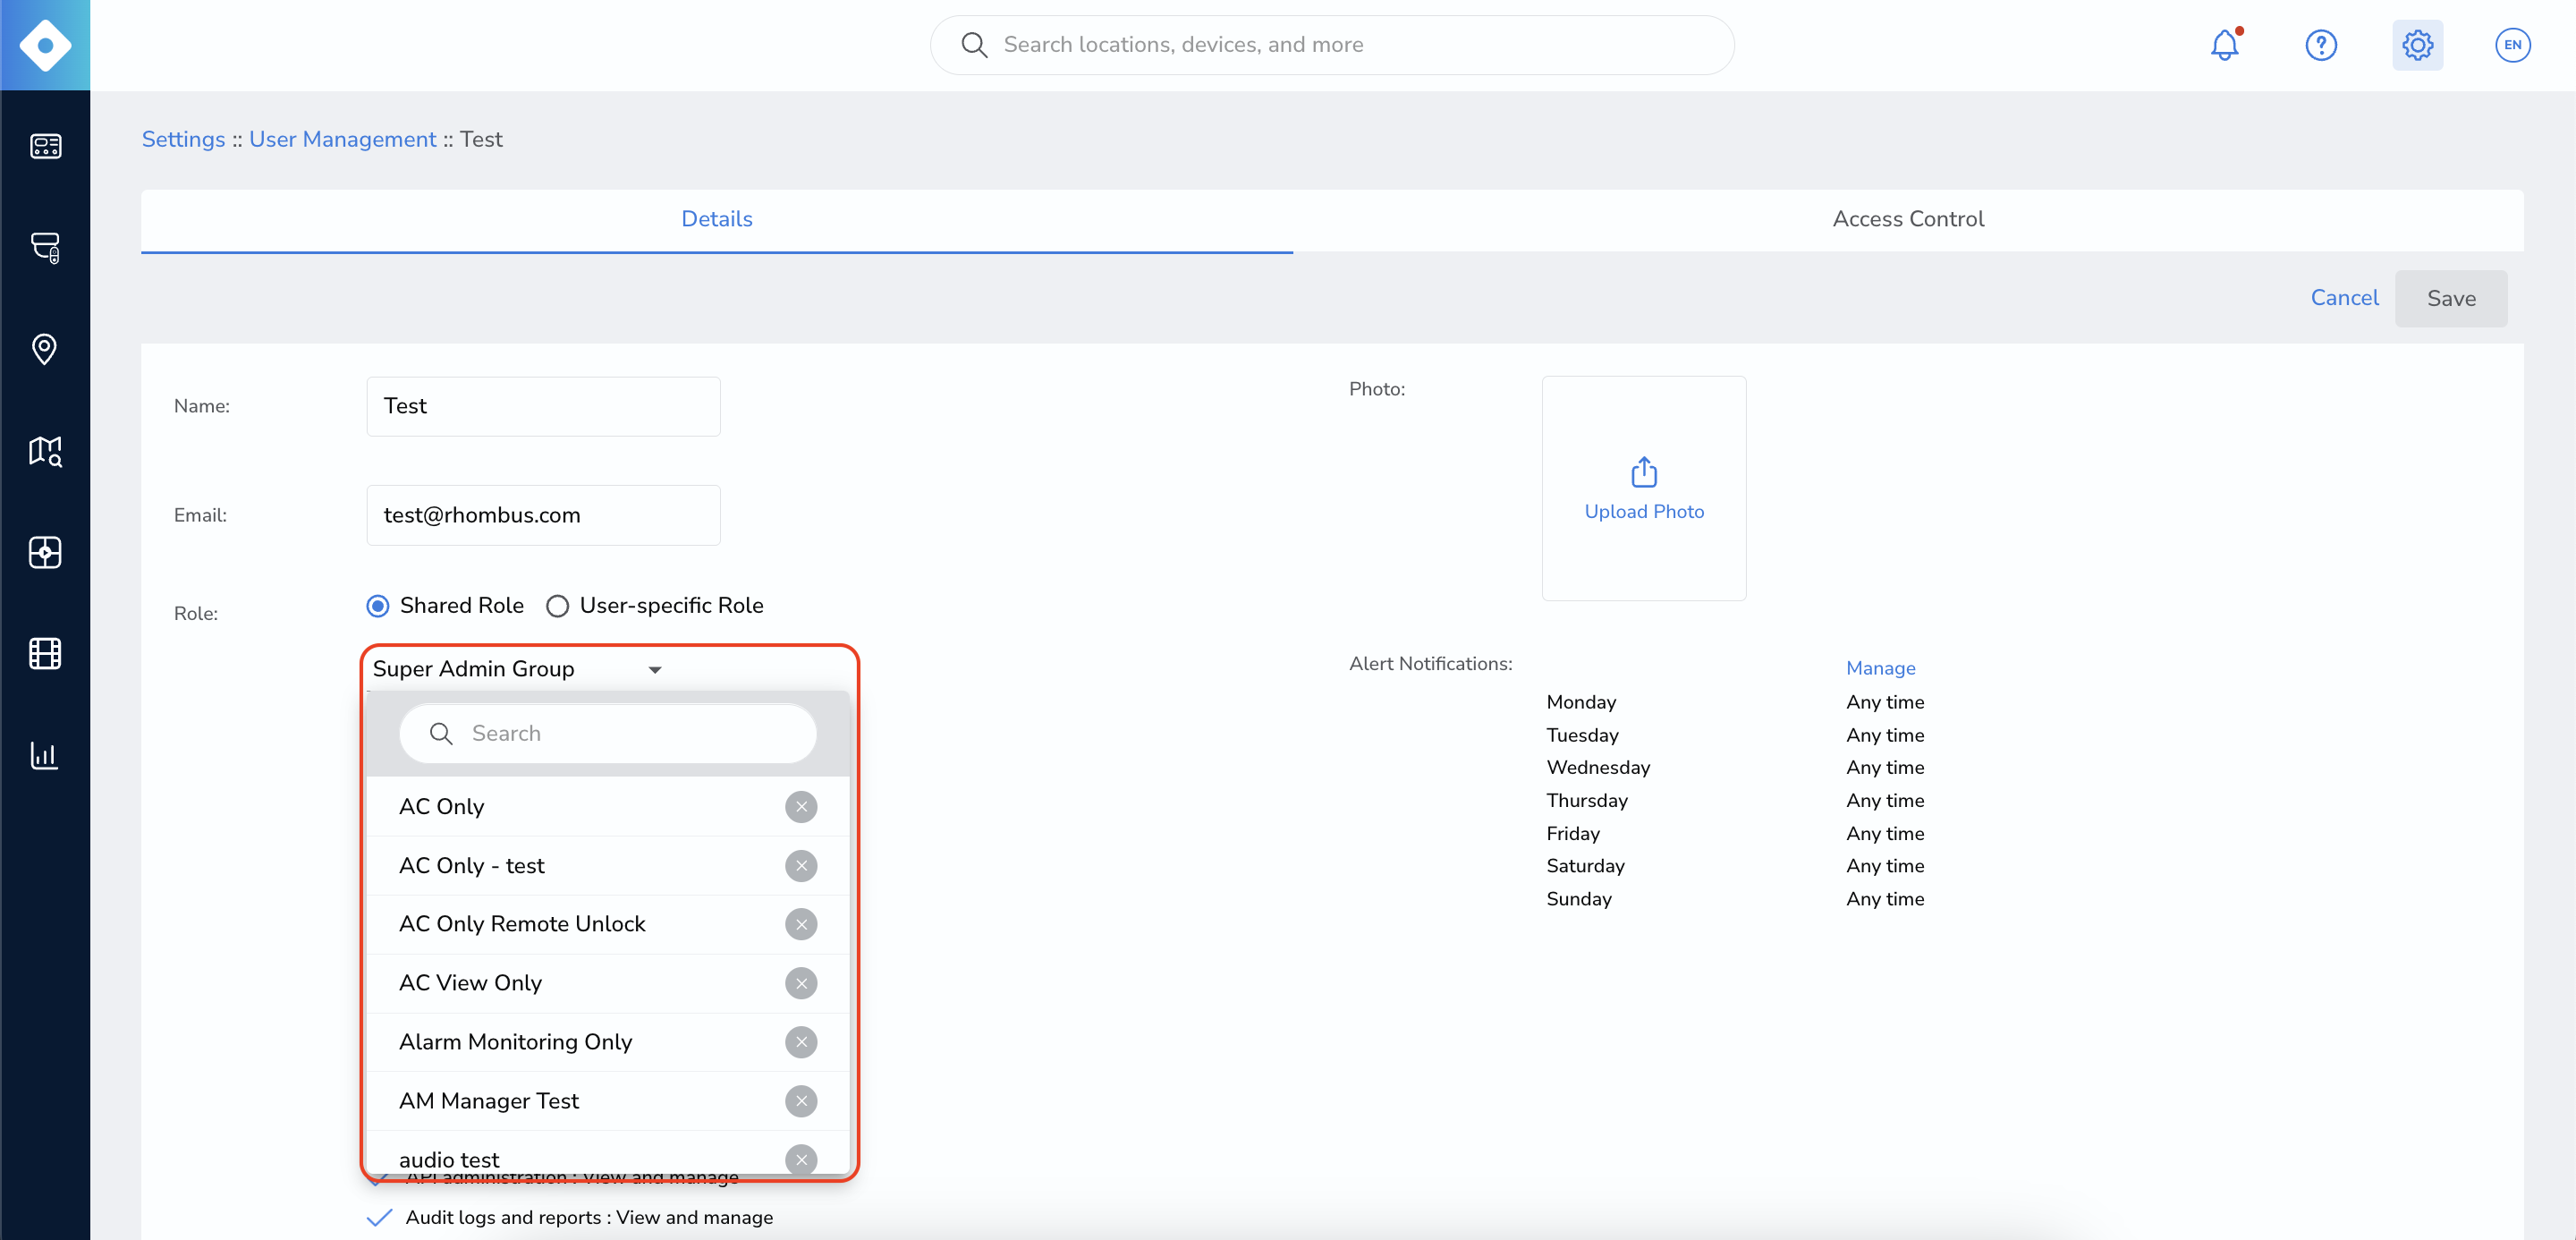Screen dimensions: 2576x1240
Task: Click the Saturday schedule label
Action: (1585, 866)
